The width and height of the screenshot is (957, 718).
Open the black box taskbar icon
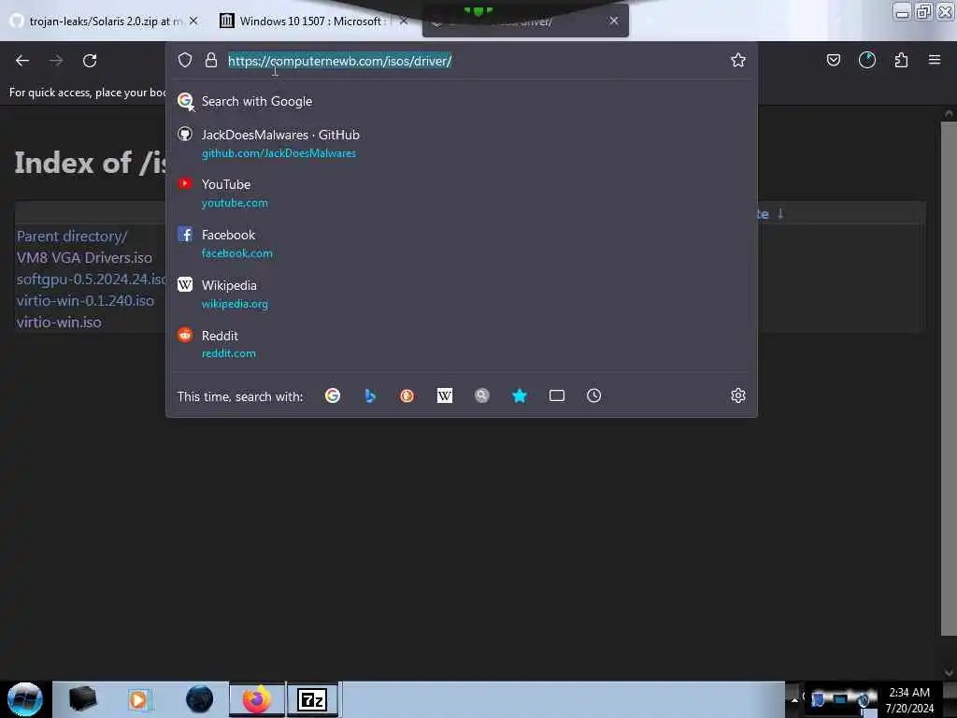point(82,699)
